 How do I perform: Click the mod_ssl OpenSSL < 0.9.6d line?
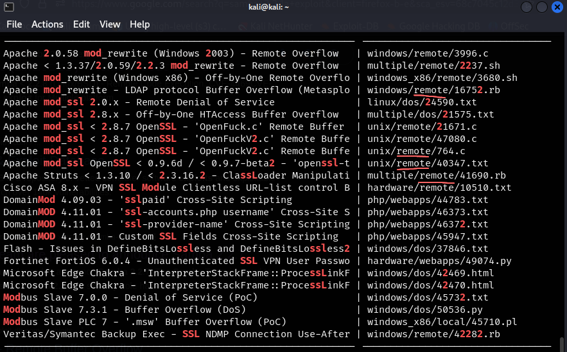177,164
